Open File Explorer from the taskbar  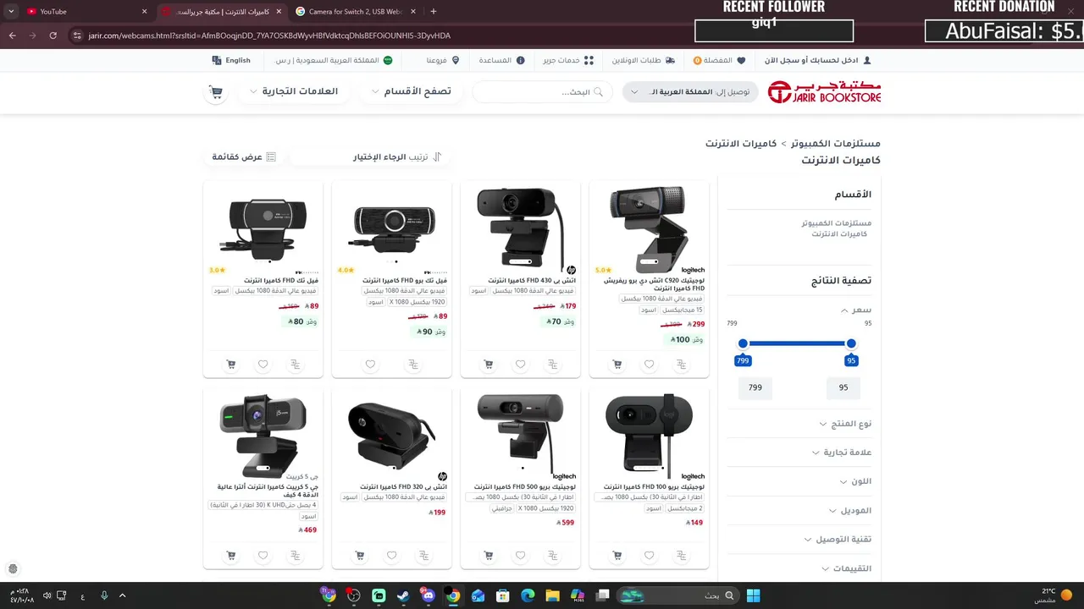[552, 595]
